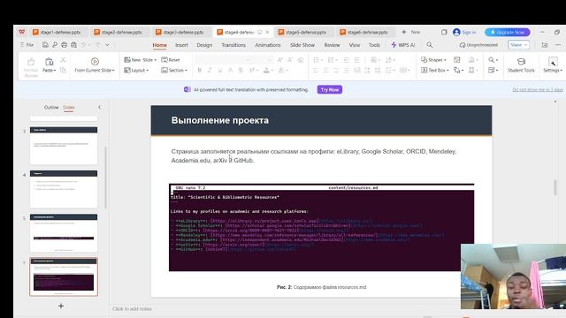Open the Paste dropdown arrow
Screen dimensions: 566x318
point(55,71)
